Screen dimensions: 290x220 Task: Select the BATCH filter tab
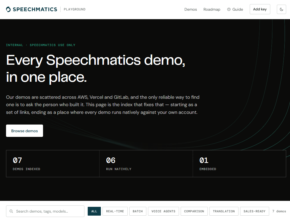click(138, 211)
